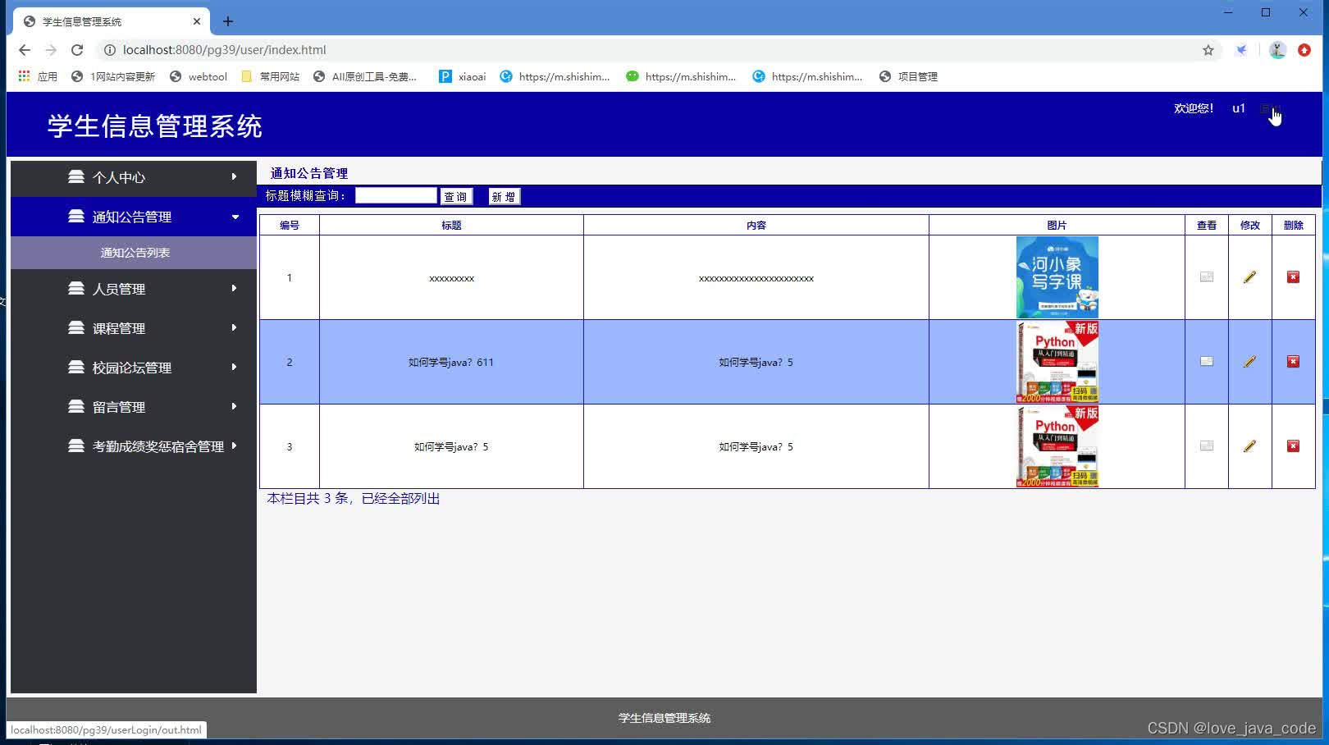
Task: Click the red delete icon for notice 2
Action: pos(1293,361)
